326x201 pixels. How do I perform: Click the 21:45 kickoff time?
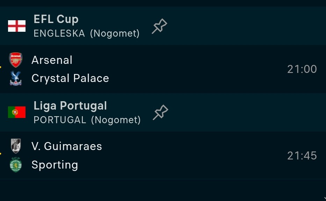point(302,156)
